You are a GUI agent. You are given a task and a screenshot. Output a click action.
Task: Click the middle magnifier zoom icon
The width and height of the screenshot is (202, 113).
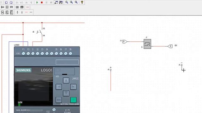pos(71,2)
